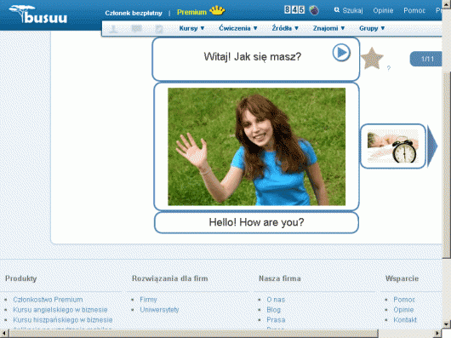Click the Premium crown icon
This screenshot has height=338, width=451.
click(x=217, y=11)
